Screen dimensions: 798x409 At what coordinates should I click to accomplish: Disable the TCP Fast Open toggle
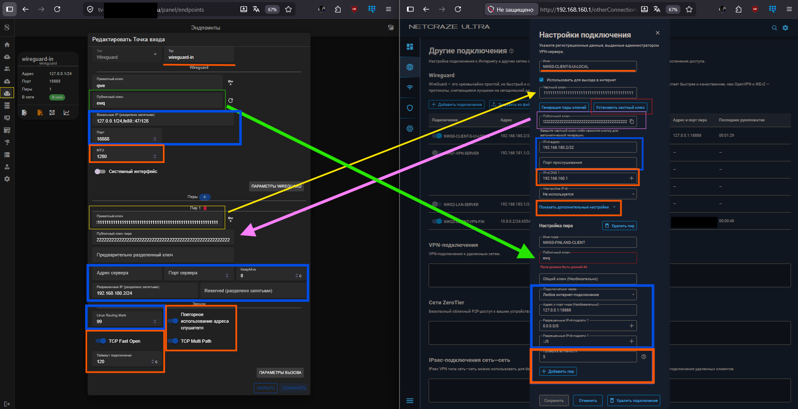coord(101,341)
